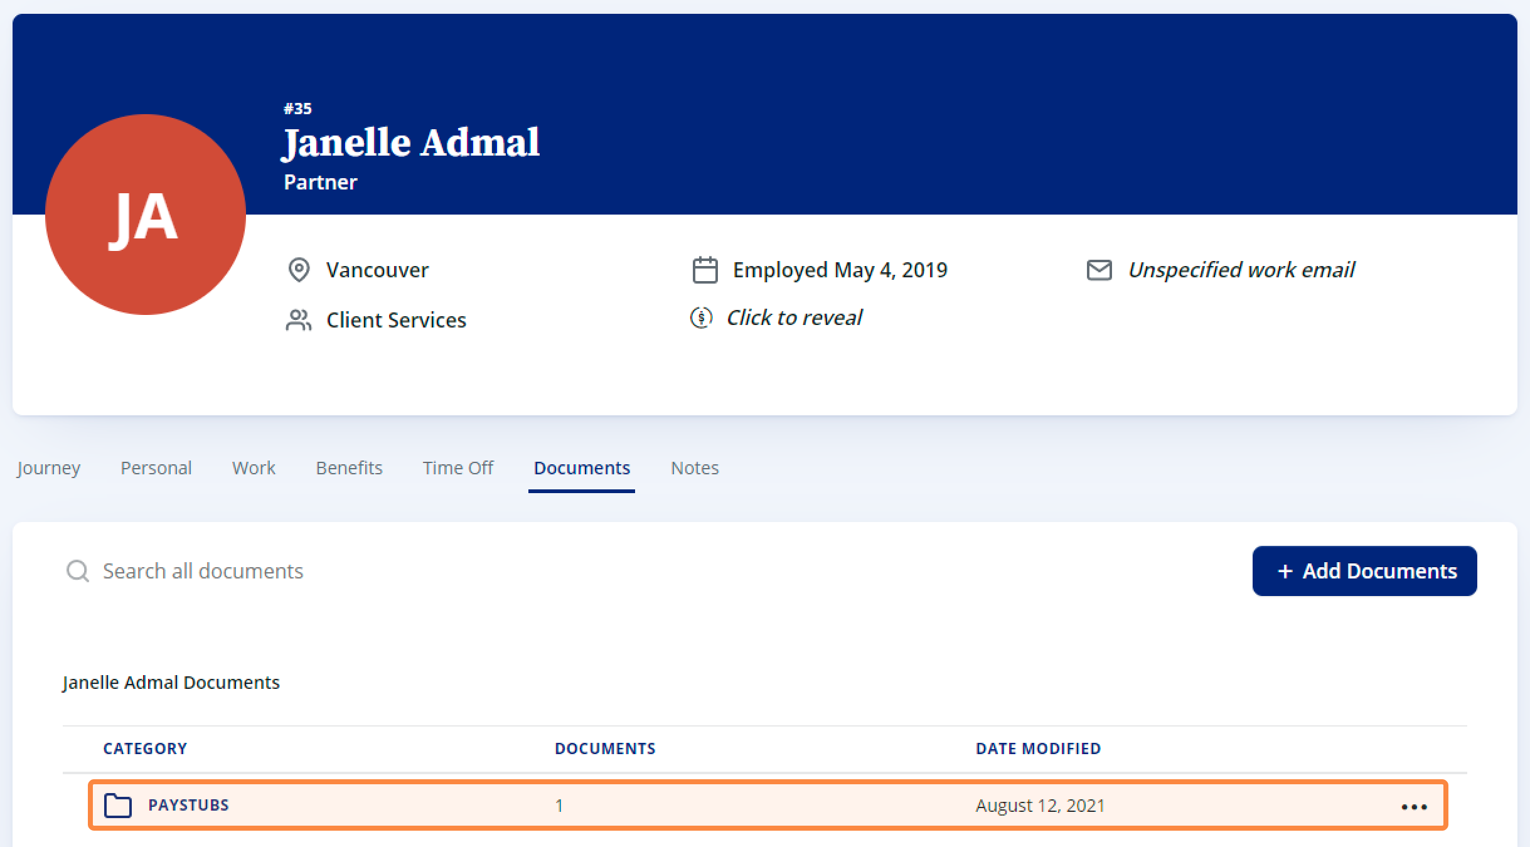Click the calendar icon next to employment date
The width and height of the screenshot is (1530, 847).
(x=704, y=270)
